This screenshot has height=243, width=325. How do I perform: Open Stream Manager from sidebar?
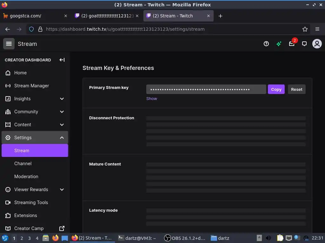[x=35, y=86]
